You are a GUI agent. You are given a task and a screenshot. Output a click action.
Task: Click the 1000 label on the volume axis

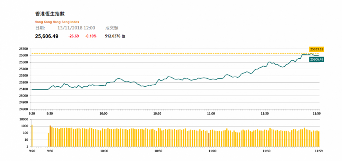[x=25, y=126]
